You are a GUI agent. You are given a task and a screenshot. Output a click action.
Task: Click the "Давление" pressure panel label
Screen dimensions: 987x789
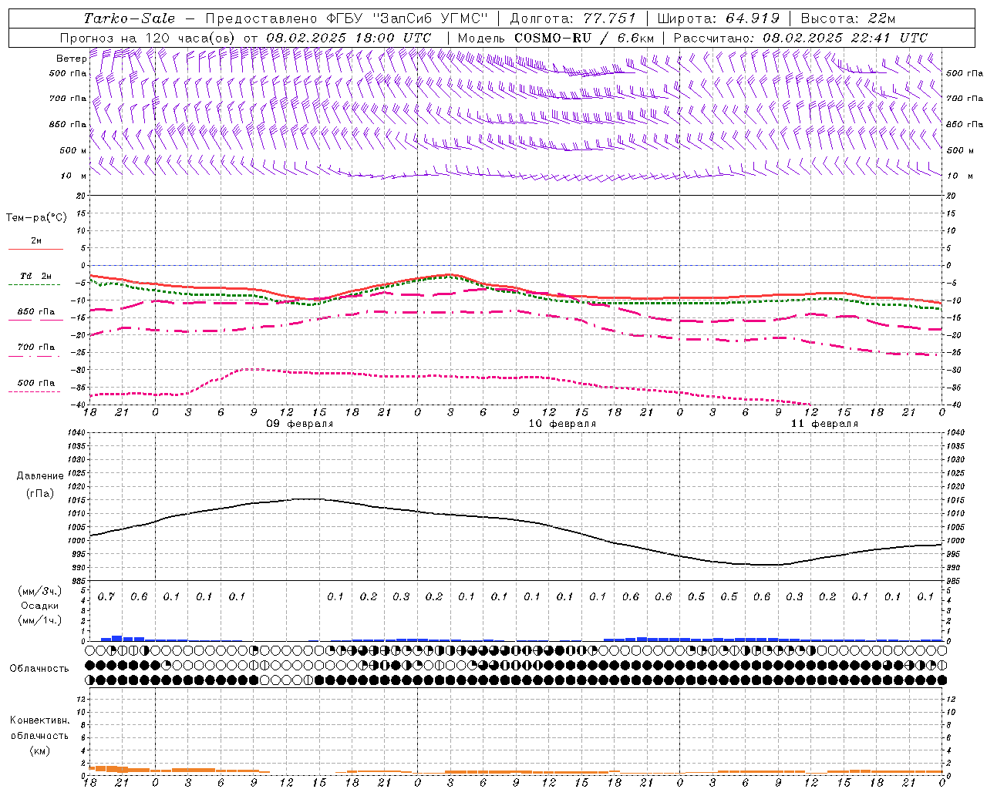tap(40, 476)
